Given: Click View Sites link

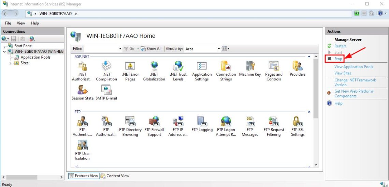Looking at the screenshot, I should (343, 73).
